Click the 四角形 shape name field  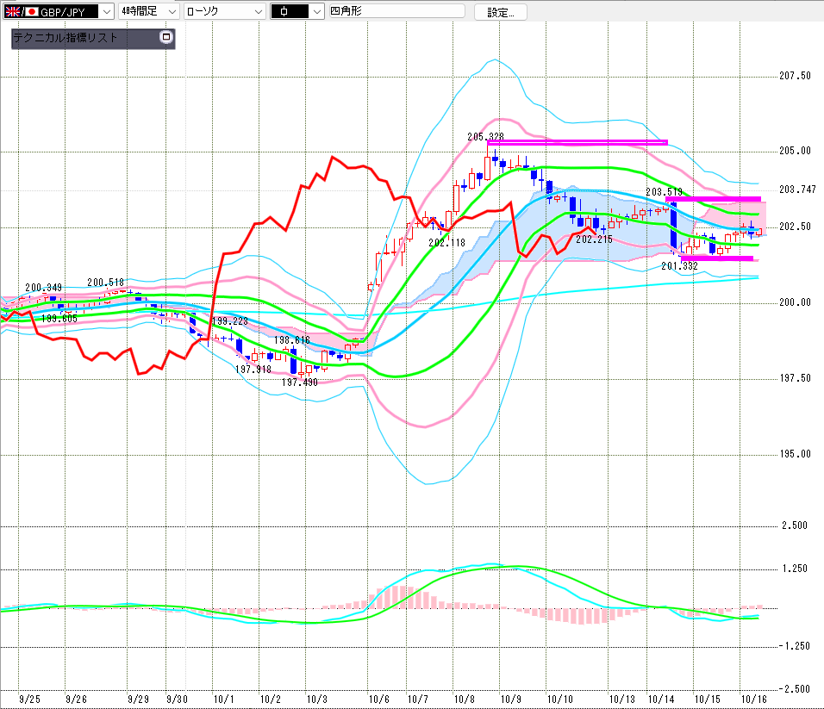click(x=396, y=11)
